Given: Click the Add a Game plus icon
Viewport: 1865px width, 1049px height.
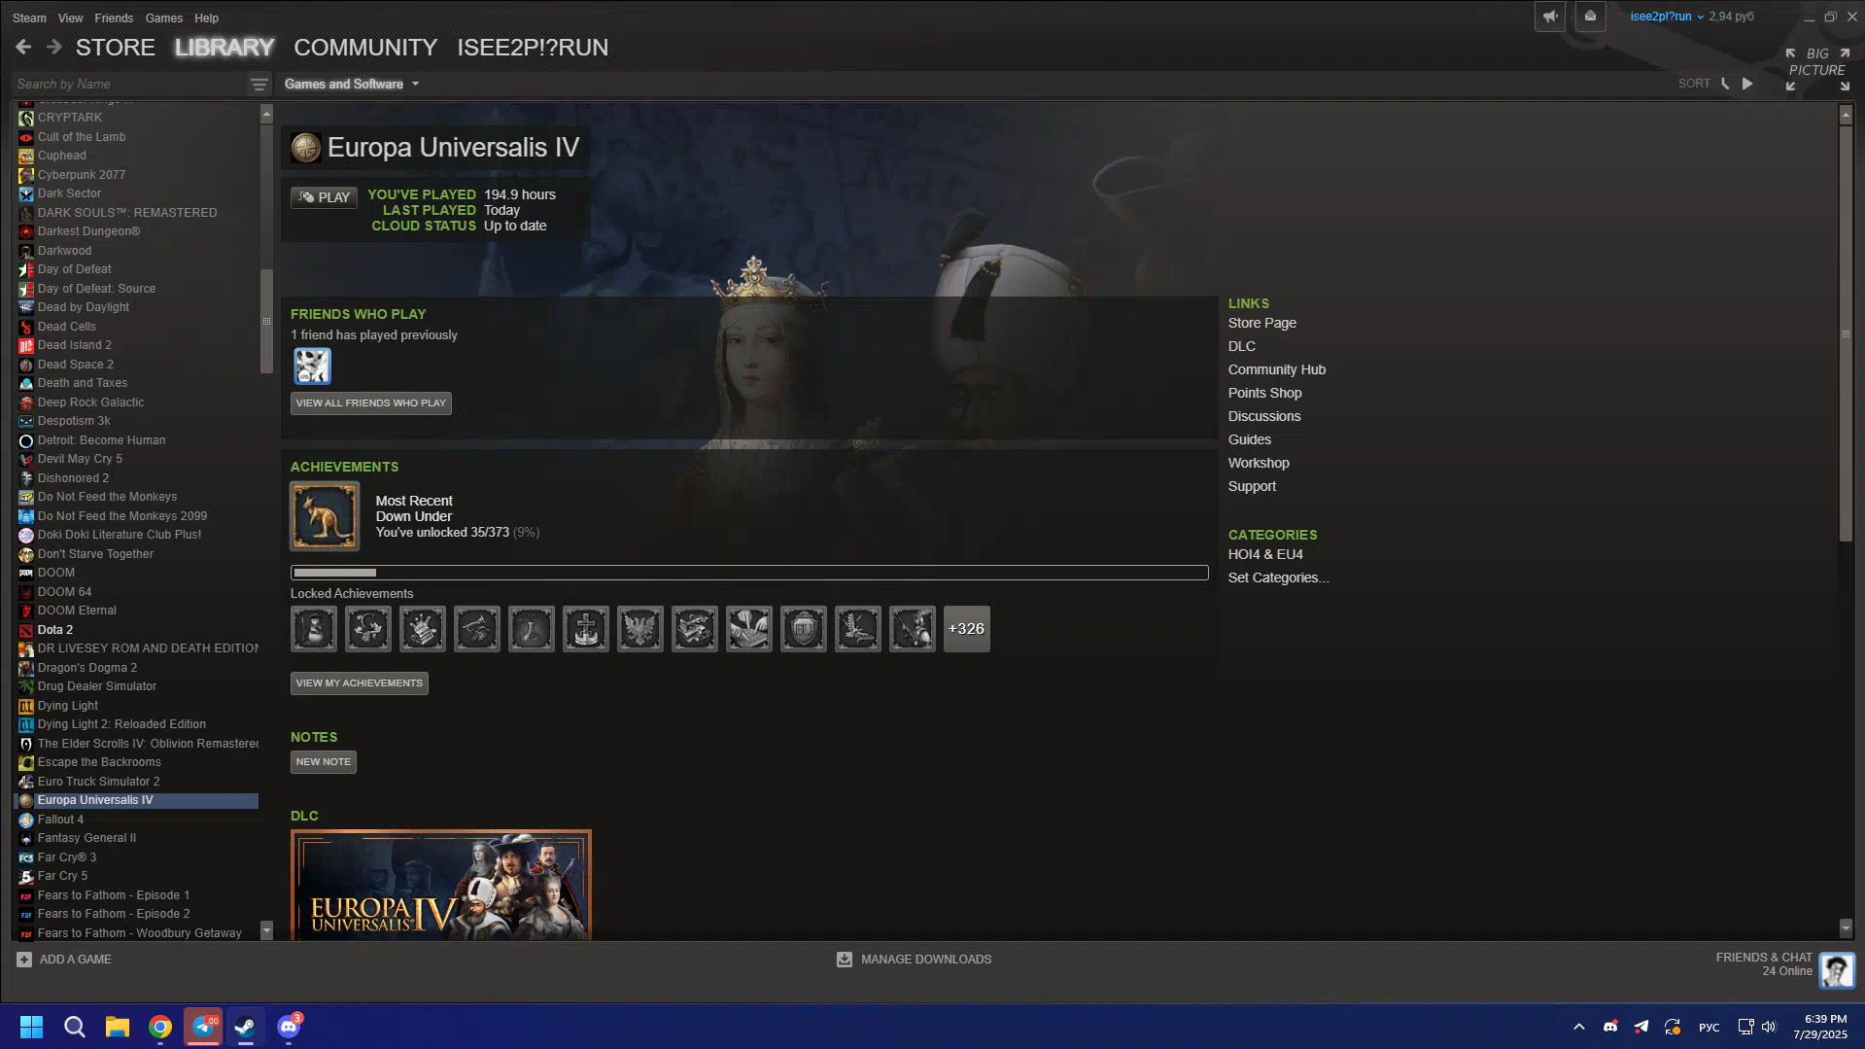Looking at the screenshot, I should coord(24,960).
